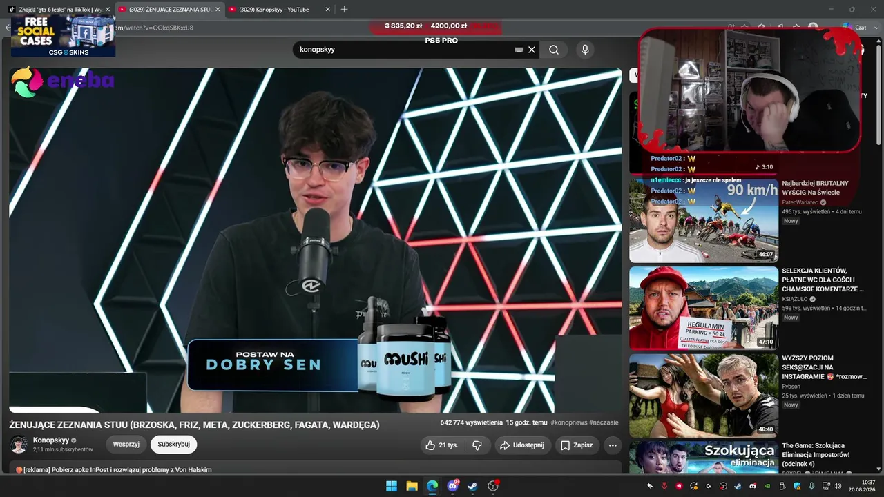The width and height of the screenshot is (884, 497).
Task: Close the ŻENUJĄCE ZEZNANIA STUU tab
Action: click(x=218, y=10)
